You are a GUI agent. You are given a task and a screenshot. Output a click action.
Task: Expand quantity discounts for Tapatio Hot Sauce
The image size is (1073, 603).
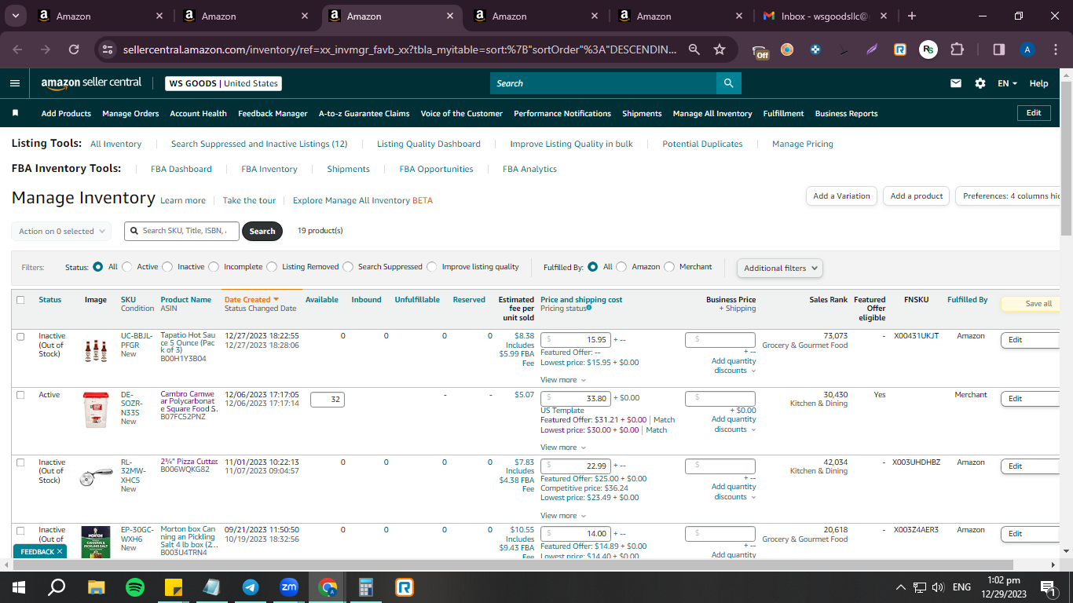point(734,366)
